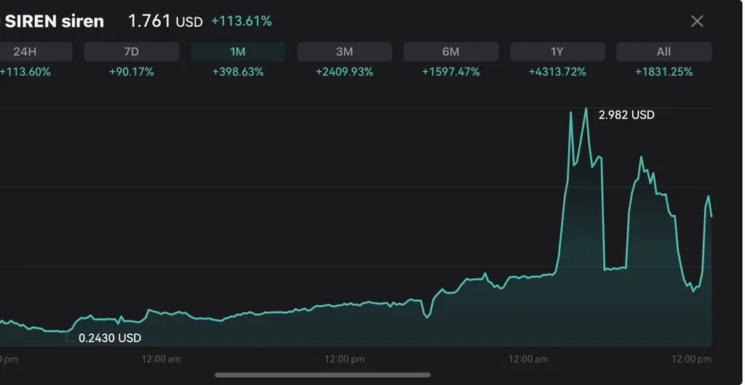Click the +1597.47% change under 6M
This screenshot has width=745, height=385.
click(450, 72)
